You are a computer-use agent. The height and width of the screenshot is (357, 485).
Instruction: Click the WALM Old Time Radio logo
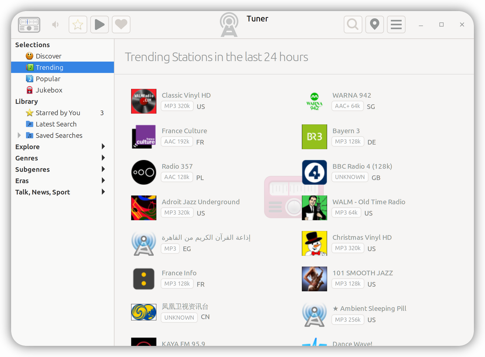[314, 208]
